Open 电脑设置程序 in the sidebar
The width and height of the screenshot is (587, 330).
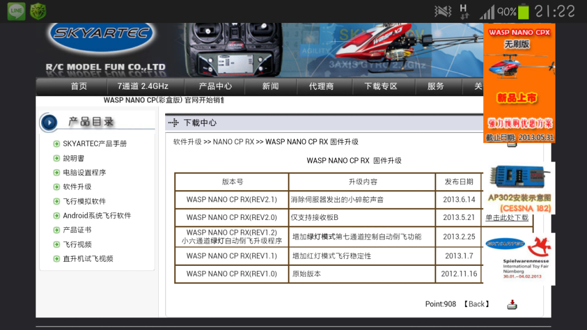click(x=84, y=172)
